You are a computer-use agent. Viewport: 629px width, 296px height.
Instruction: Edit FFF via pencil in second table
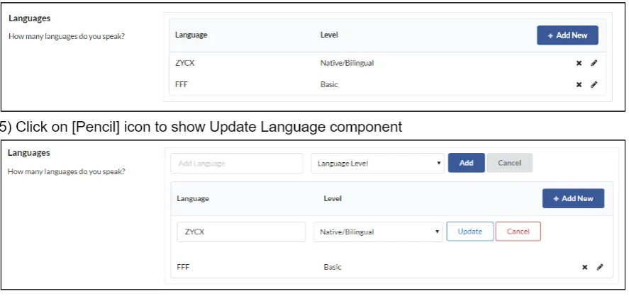(x=599, y=267)
